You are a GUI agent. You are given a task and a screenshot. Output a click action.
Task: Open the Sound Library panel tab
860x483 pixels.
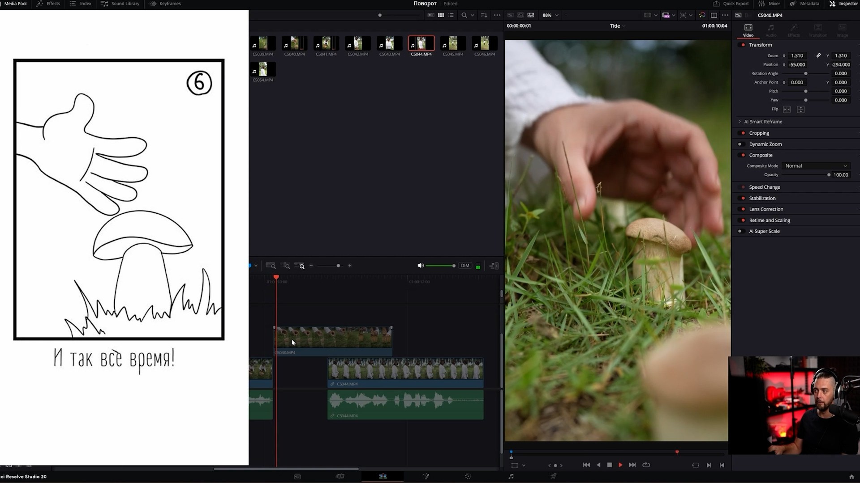click(x=120, y=4)
